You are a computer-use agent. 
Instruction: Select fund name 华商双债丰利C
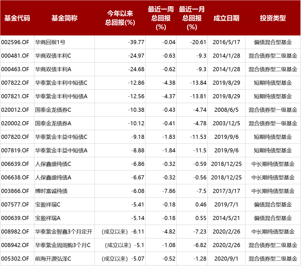[x=53, y=56]
